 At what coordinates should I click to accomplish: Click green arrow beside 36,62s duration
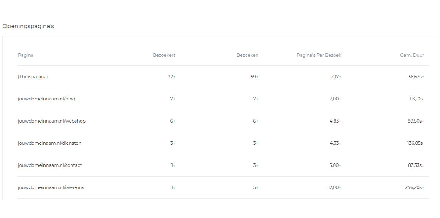click(x=423, y=77)
